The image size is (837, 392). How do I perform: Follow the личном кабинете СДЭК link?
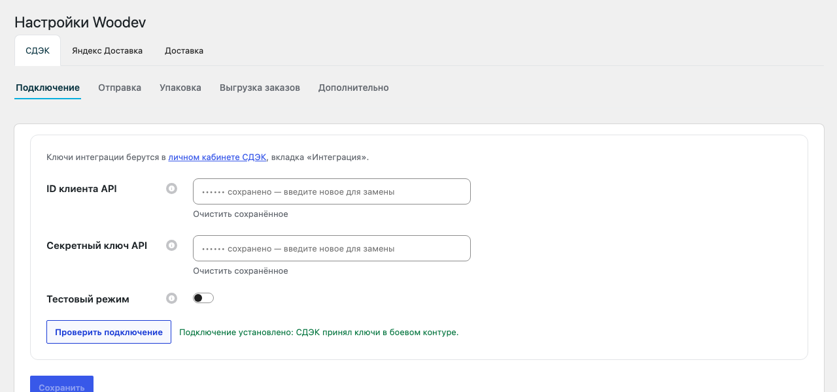pos(217,157)
